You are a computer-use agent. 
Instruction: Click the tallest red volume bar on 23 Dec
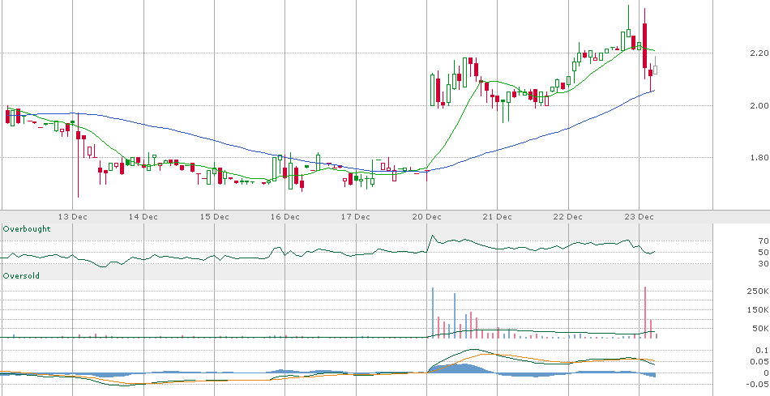(x=645, y=312)
